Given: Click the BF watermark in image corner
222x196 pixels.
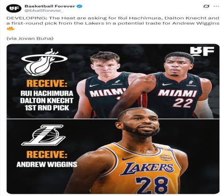Looking at the screenshot, I should (x=202, y=51).
